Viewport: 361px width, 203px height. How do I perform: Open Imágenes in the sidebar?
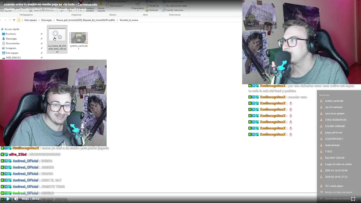point(11,48)
